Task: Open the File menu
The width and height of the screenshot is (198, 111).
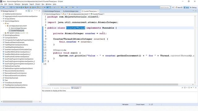Action: [2, 4]
